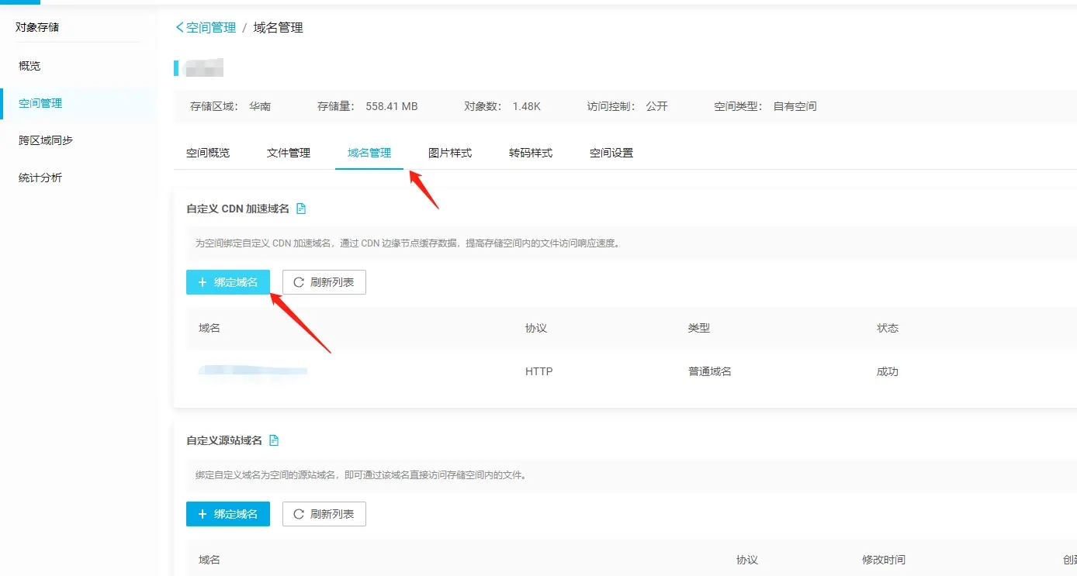This screenshot has width=1077, height=576.
Task: Open 统计分析 in the sidebar
Action: [x=40, y=178]
